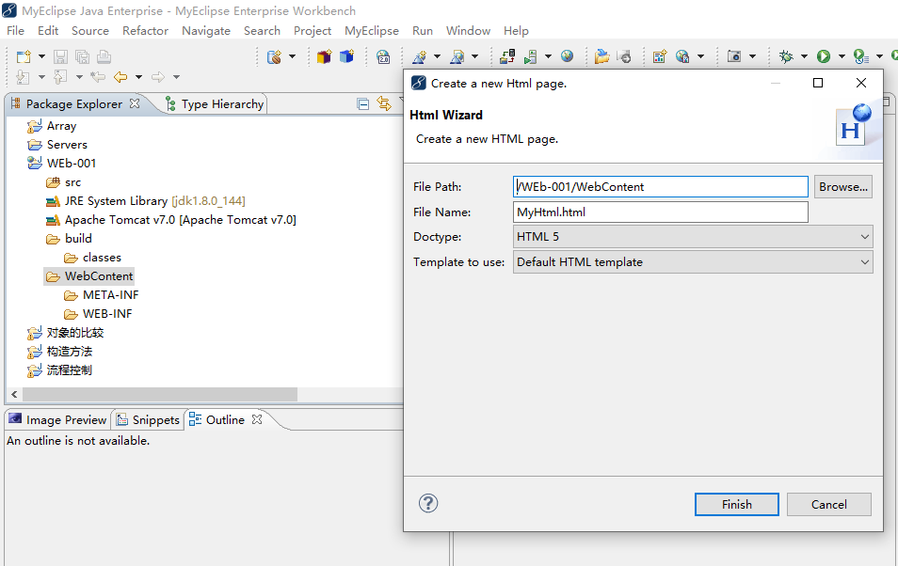Click the camera screenshot icon
898x566 pixels.
[x=733, y=56]
